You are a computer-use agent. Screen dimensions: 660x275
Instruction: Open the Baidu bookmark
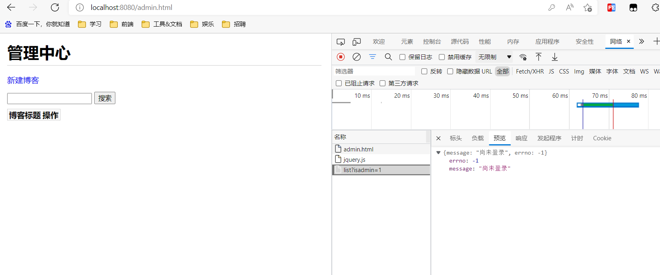37,24
